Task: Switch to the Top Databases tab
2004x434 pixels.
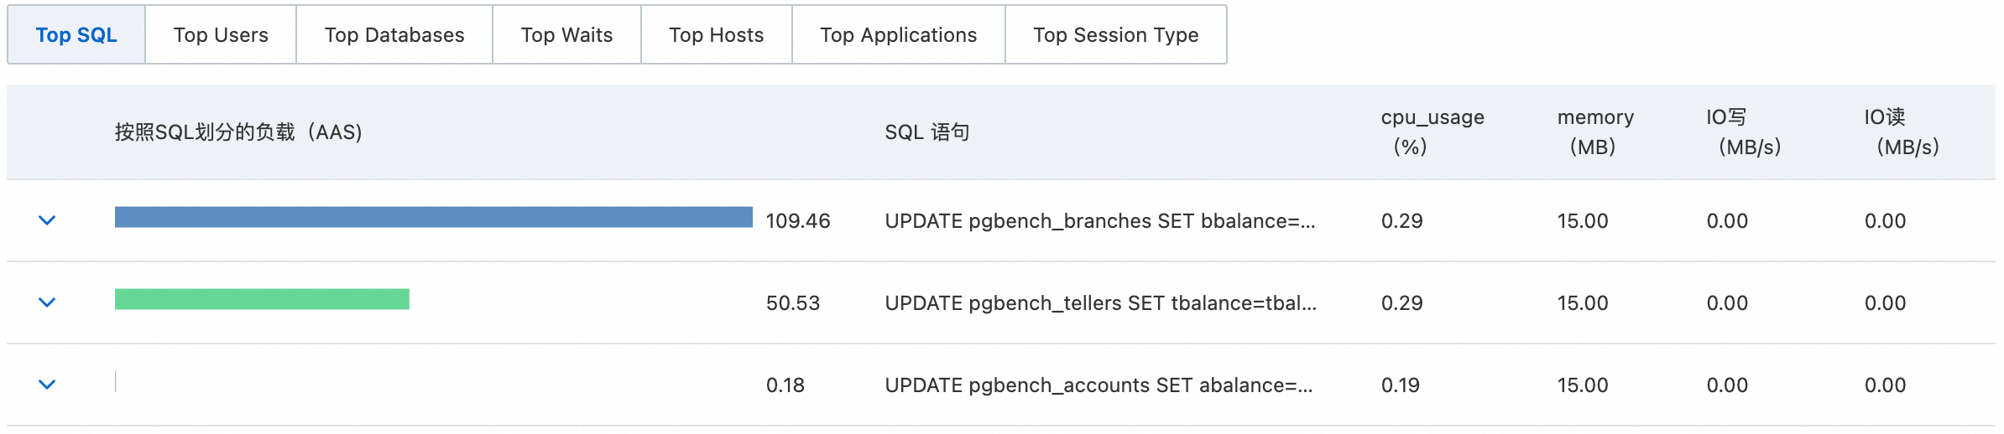Action: coord(394,35)
